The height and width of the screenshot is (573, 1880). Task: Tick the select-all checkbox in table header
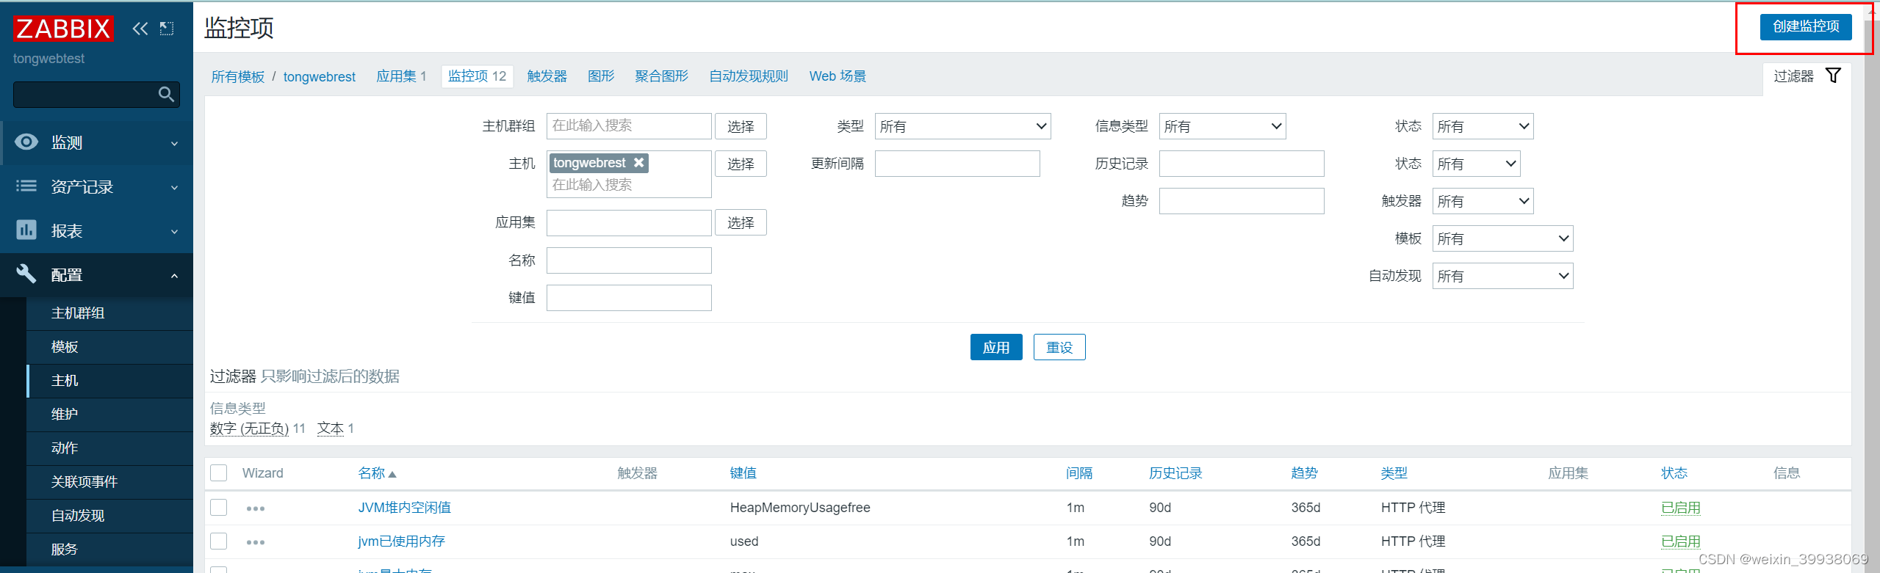(x=219, y=472)
